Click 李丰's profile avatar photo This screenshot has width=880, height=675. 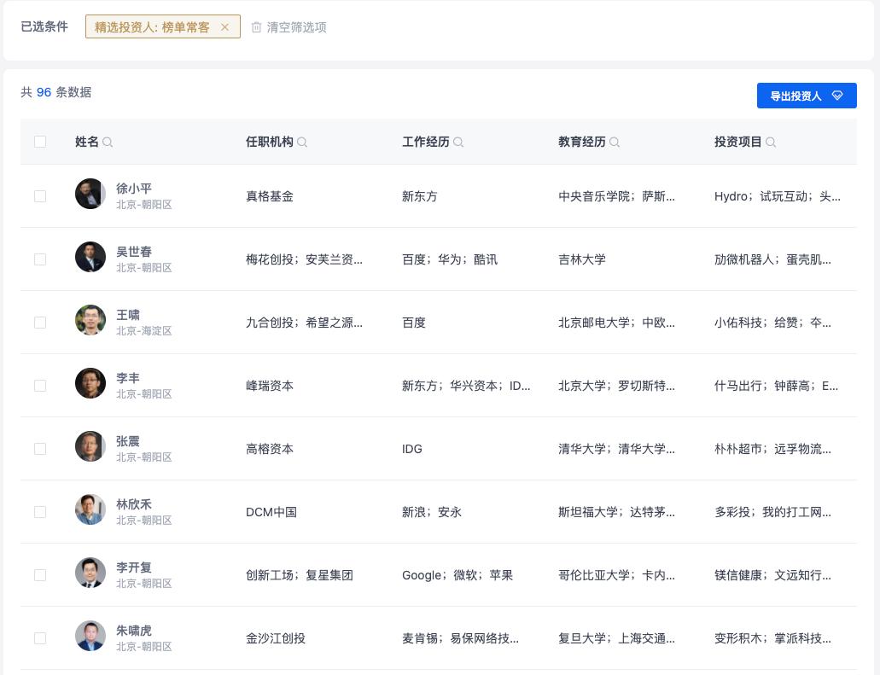click(90, 383)
